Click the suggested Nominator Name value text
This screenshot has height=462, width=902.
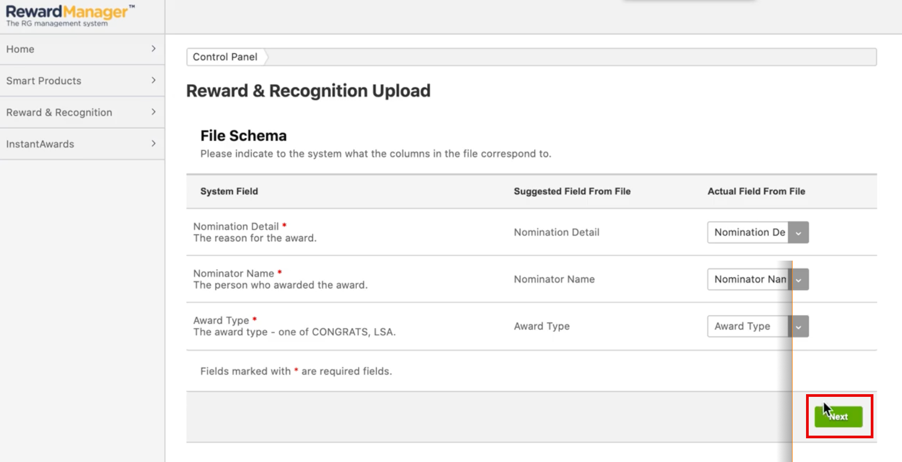coord(554,279)
